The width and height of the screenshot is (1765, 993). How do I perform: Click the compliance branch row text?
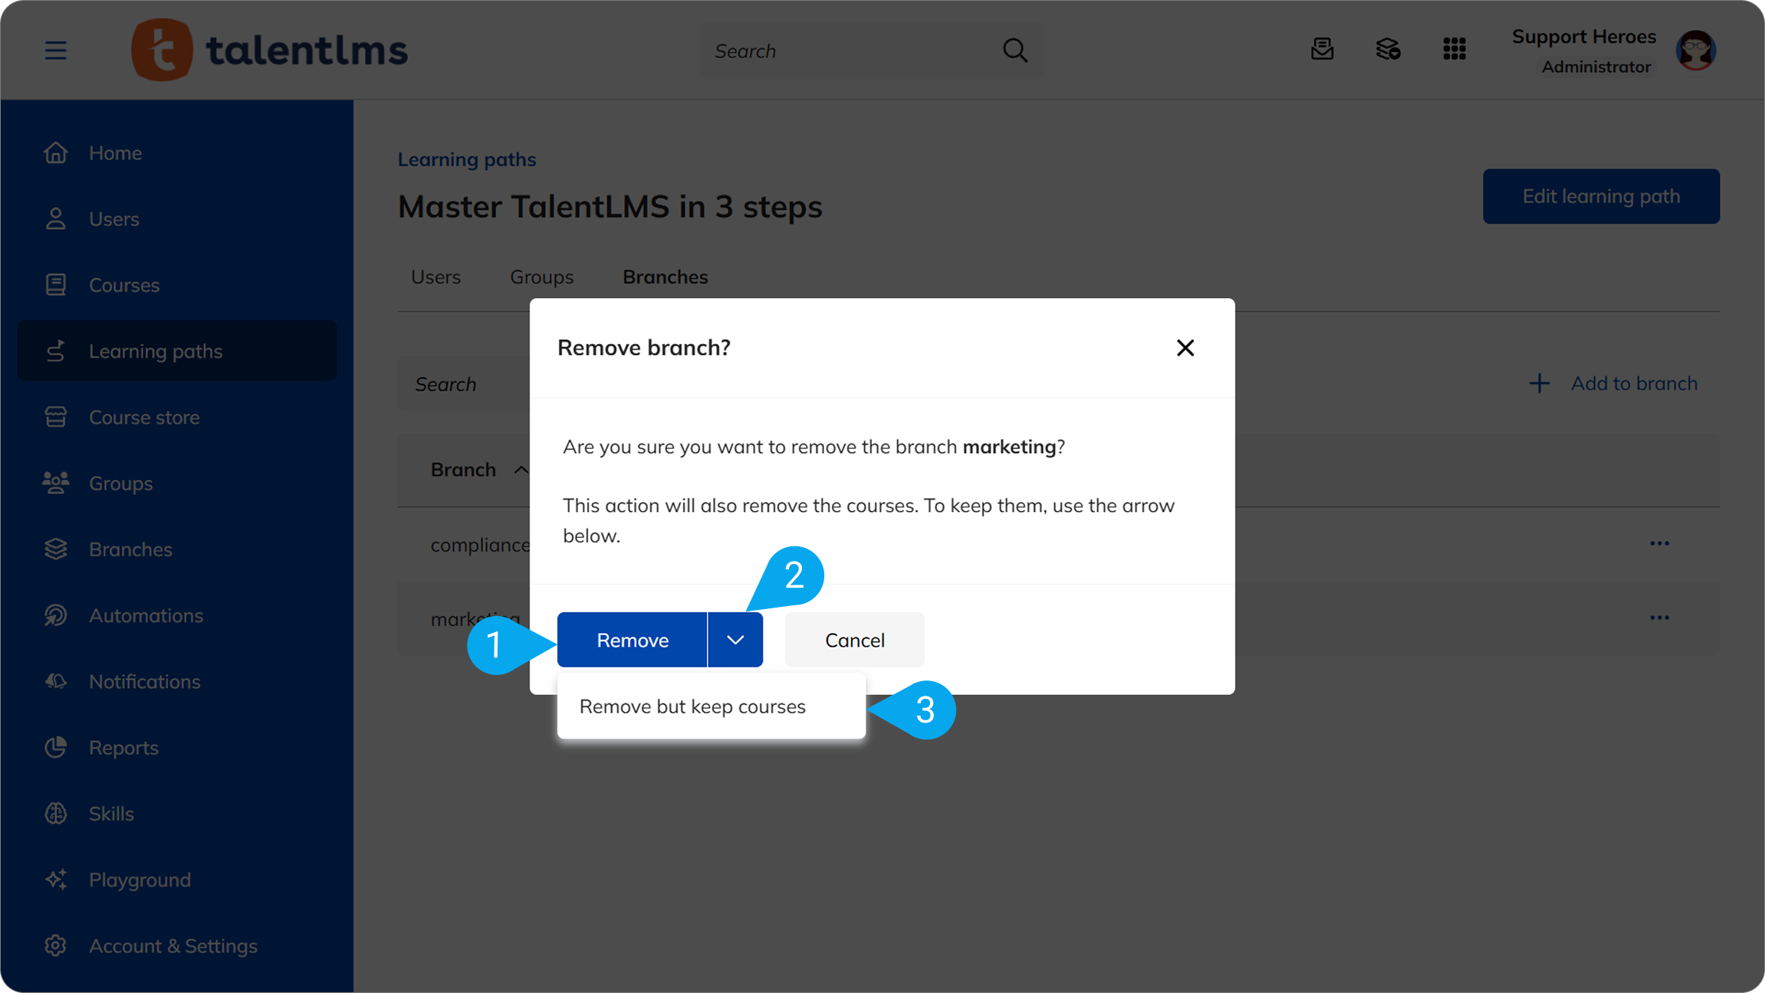point(480,545)
